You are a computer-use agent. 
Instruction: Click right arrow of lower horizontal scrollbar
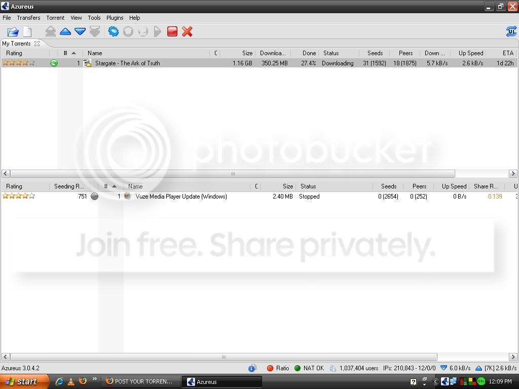[x=513, y=357]
